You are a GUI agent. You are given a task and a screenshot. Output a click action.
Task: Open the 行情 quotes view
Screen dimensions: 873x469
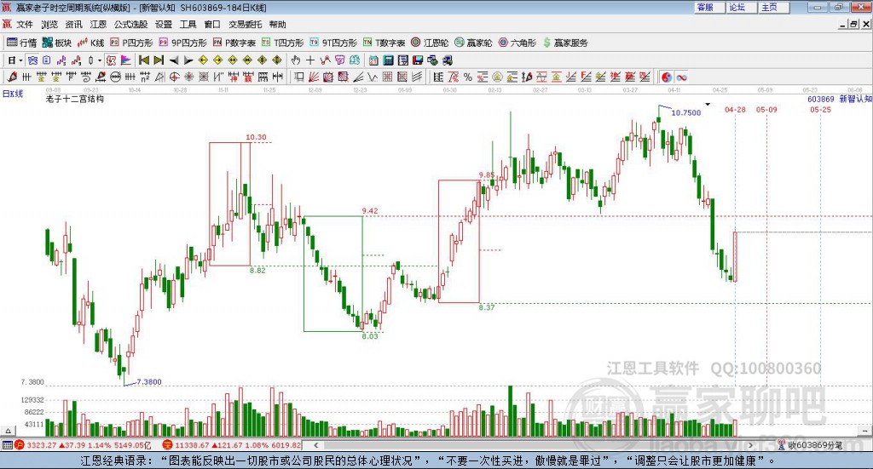click(x=21, y=43)
